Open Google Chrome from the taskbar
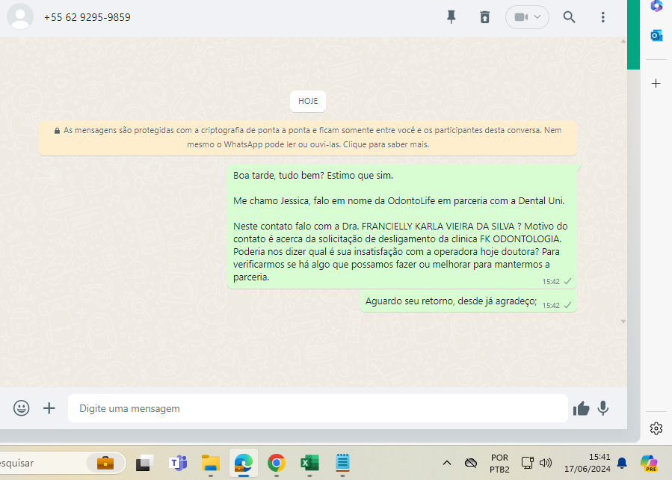Screen dimensions: 672x480 277,463
